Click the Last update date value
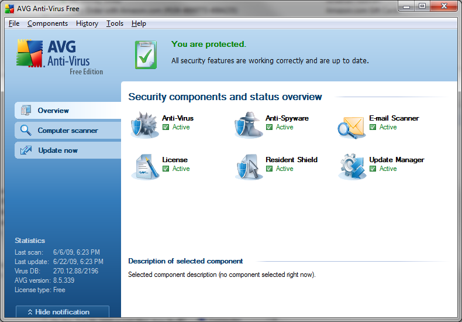 (78, 262)
